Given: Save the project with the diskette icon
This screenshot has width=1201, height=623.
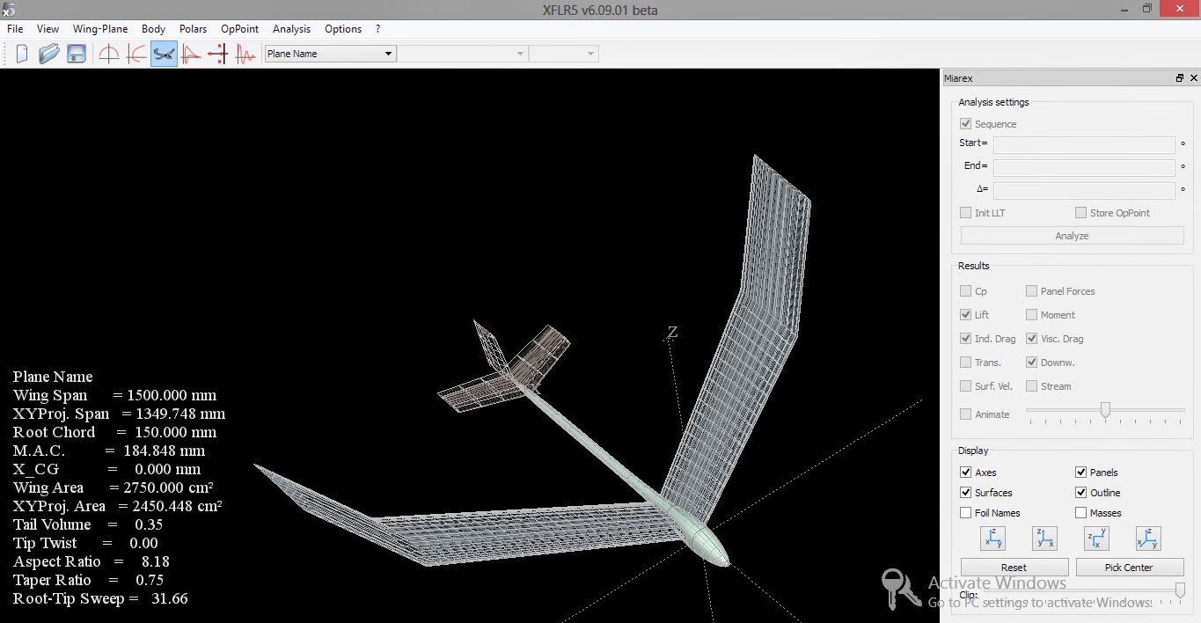Looking at the screenshot, I should tap(77, 53).
